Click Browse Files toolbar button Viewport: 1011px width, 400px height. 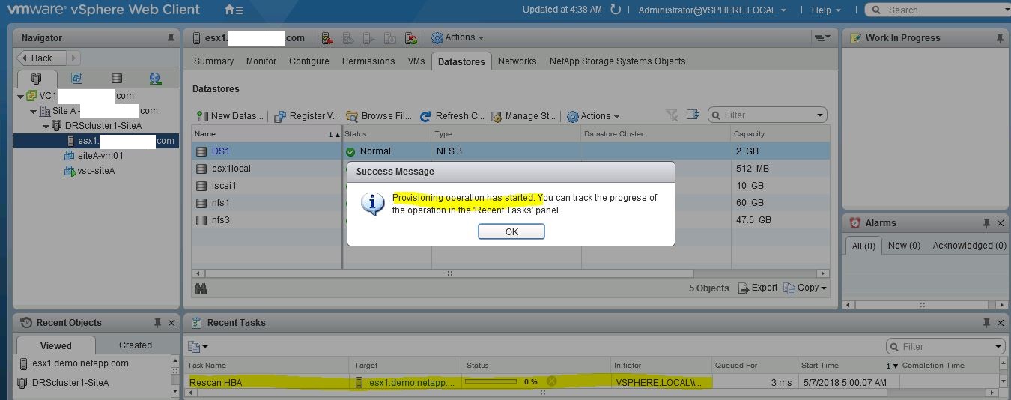(x=379, y=115)
